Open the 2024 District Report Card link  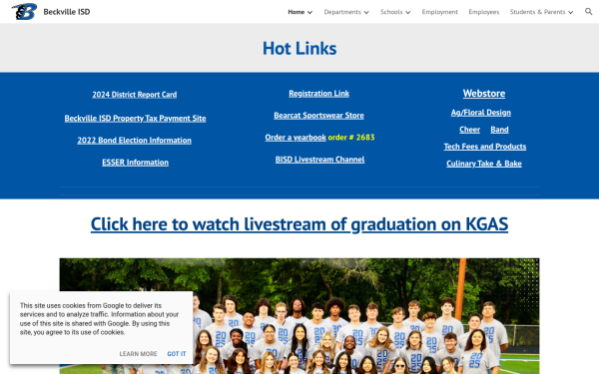135,95
